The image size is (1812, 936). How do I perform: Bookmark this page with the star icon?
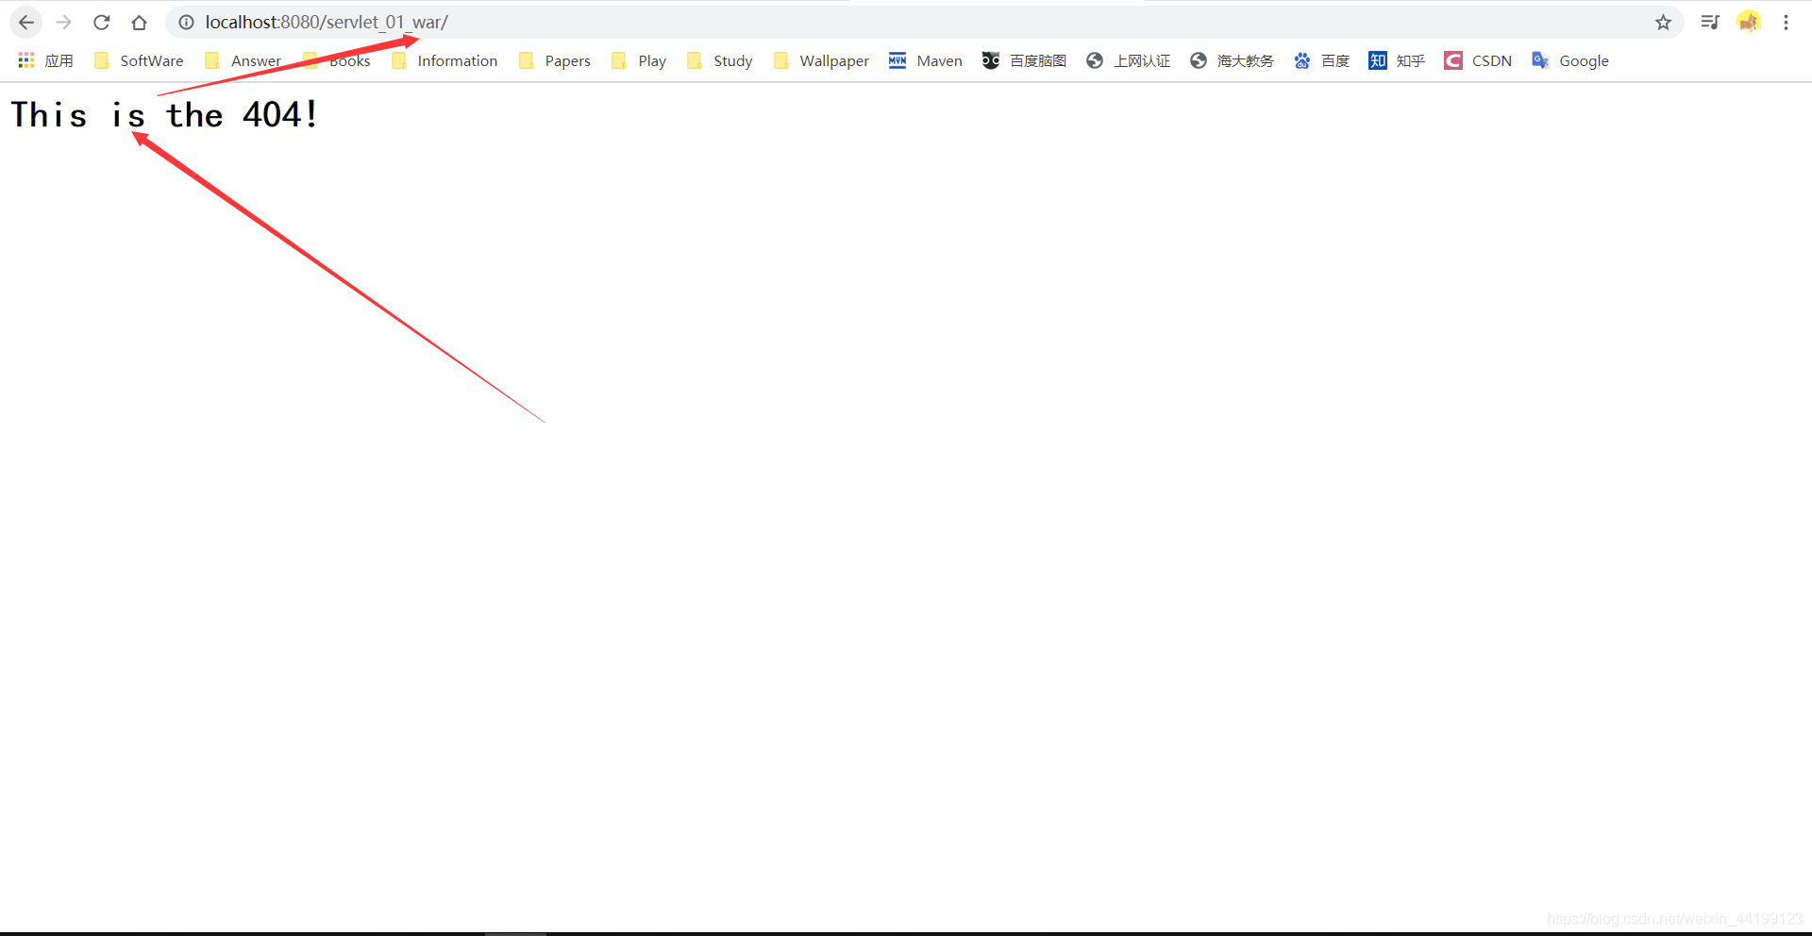pos(1663,23)
